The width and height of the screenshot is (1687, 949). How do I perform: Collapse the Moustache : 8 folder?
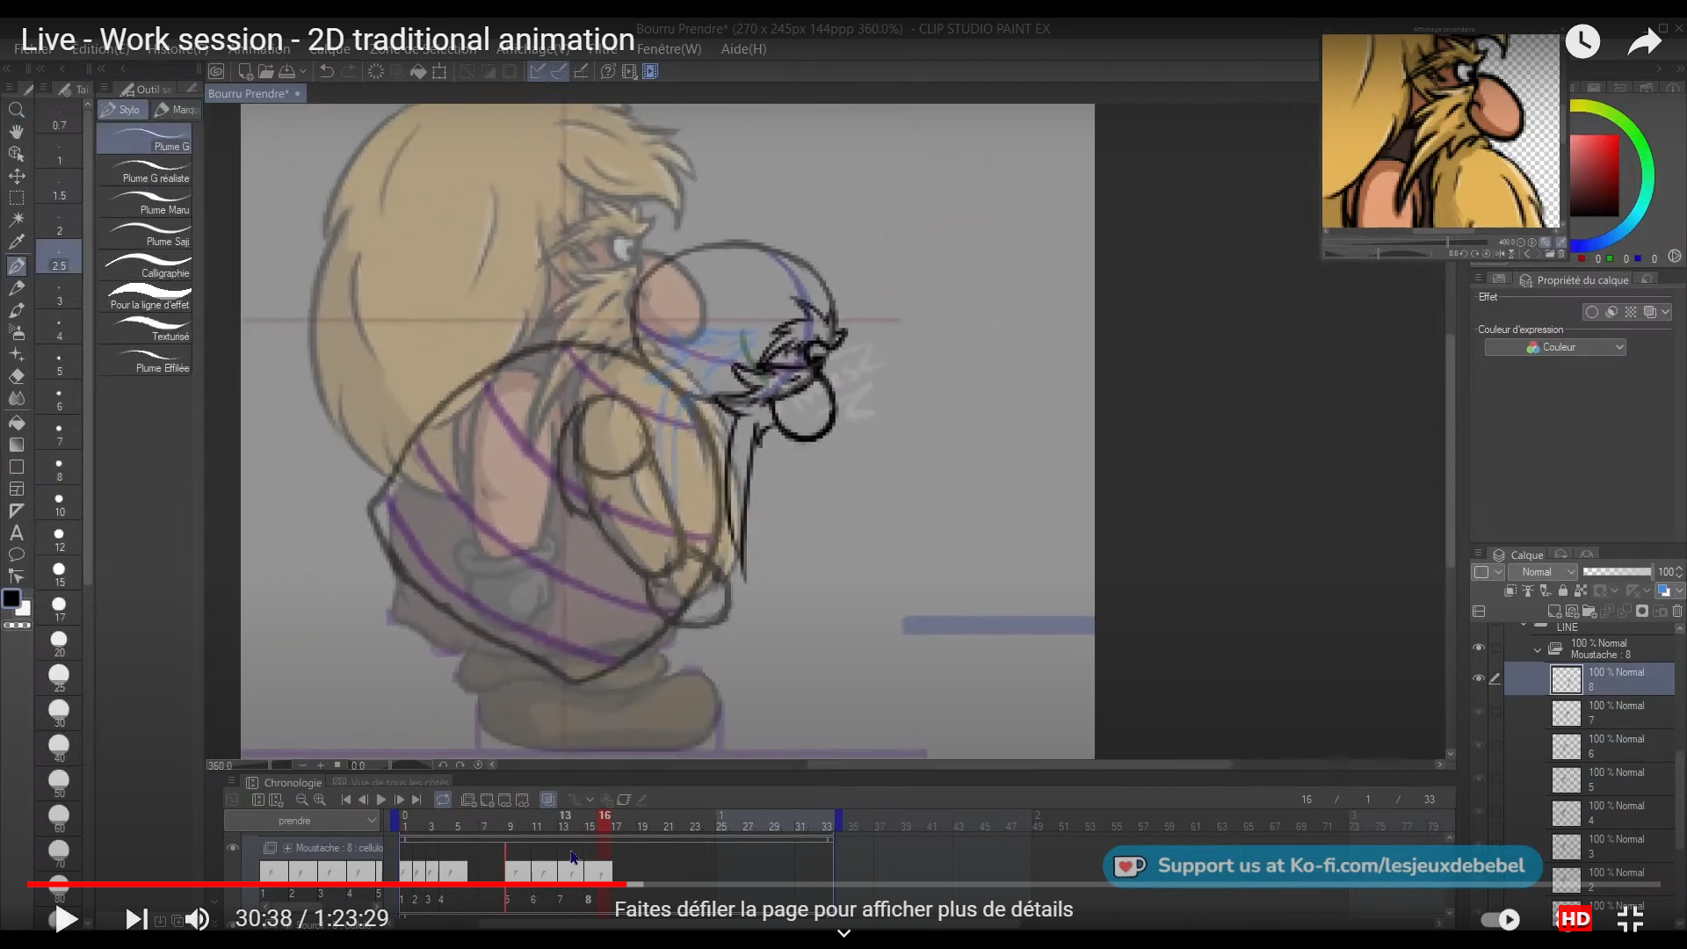coord(1538,650)
